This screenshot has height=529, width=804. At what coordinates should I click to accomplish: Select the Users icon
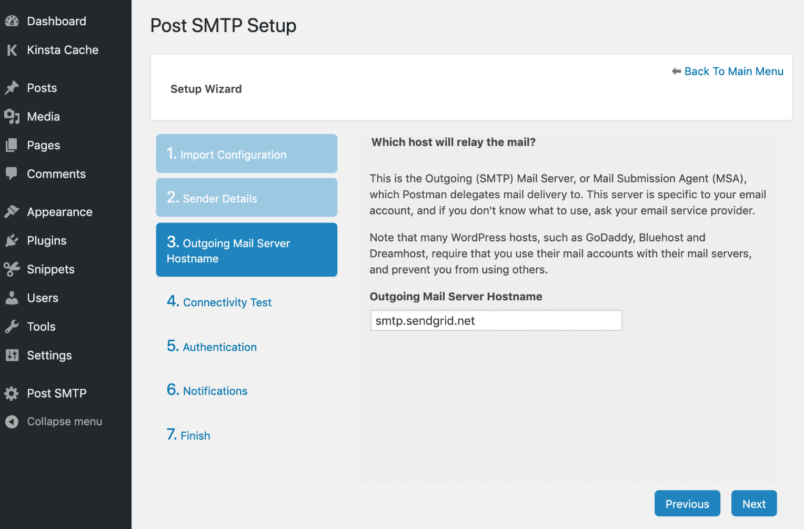(12, 298)
